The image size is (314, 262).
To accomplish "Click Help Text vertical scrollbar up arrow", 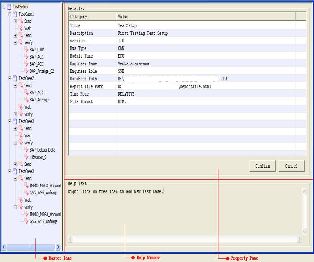I will click(x=304, y=191).
